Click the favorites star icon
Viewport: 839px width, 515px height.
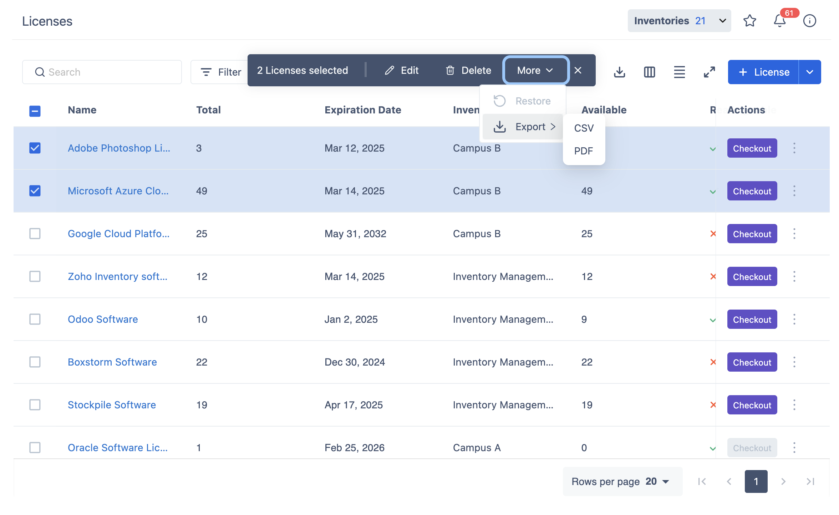[x=749, y=21]
